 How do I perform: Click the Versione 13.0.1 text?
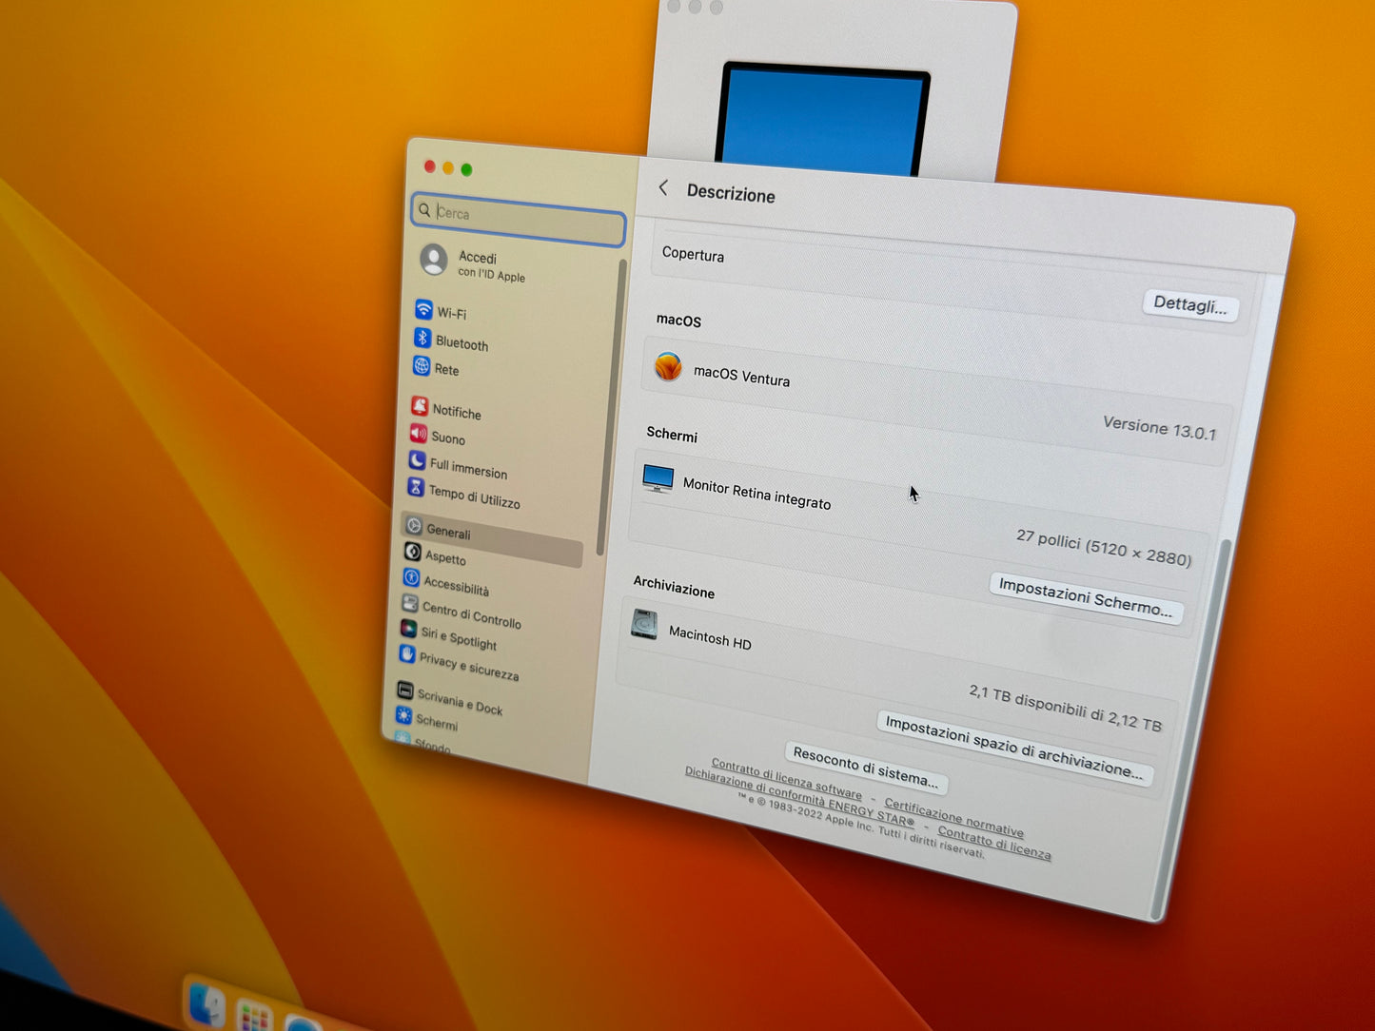click(1159, 428)
